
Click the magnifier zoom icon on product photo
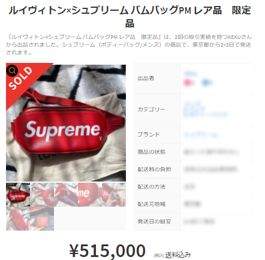(x=12, y=71)
